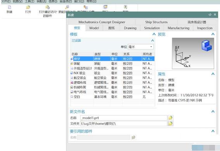Open the 帮助(H) menu
Image resolution: width=220 pixels, height=151 pixels.
pyautogui.click(x=91, y=2)
